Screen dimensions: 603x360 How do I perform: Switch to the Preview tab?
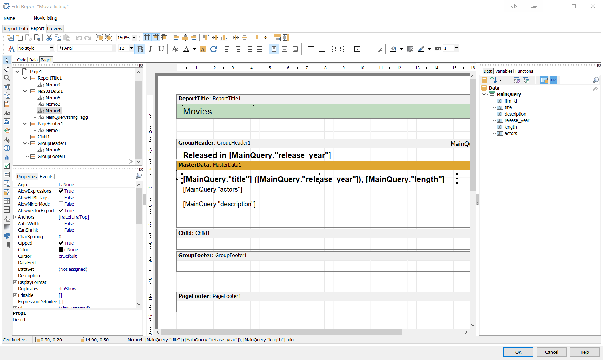54,29
